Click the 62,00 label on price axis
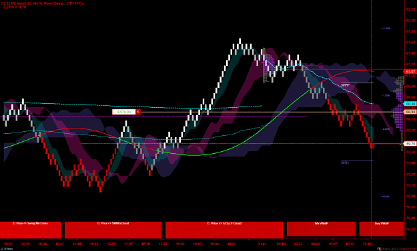The height and width of the screenshot is (251, 417). click(411, 21)
